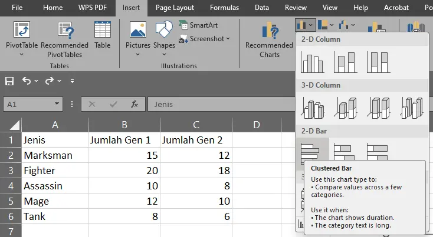The image size is (433, 237).
Task: Open the Review tab
Action: [x=296, y=8]
